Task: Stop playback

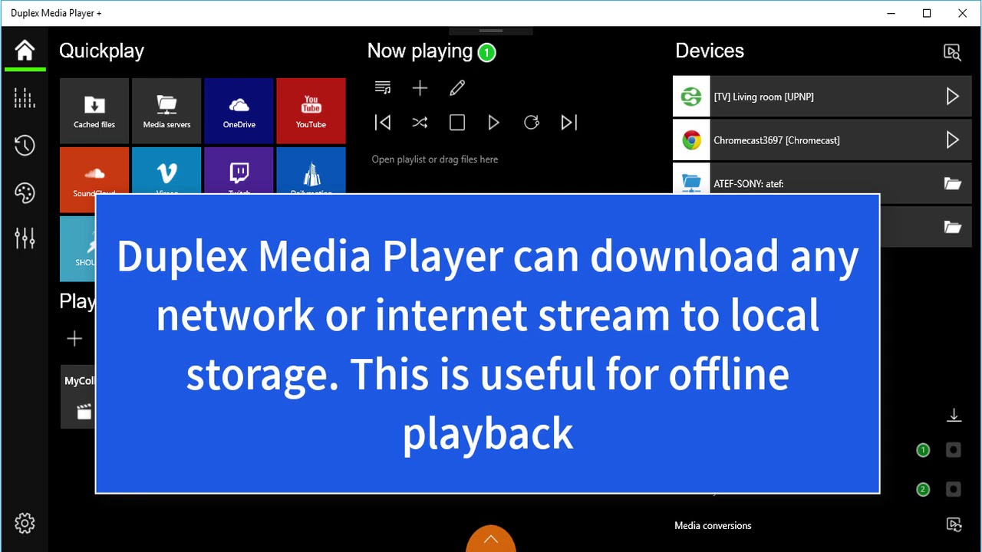Action: 457,123
